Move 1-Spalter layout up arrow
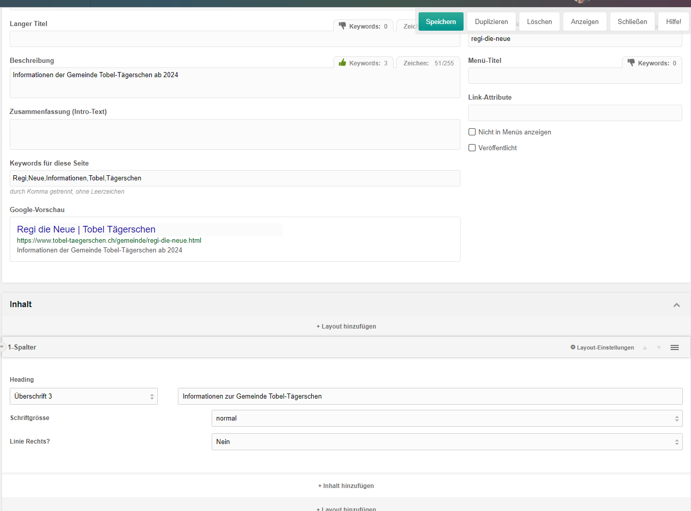This screenshot has width=691, height=511. pyautogui.click(x=645, y=347)
